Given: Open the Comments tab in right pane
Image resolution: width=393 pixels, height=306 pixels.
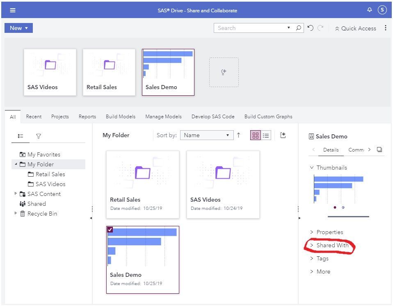Looking at the screenshot, I should pos(356,150).
